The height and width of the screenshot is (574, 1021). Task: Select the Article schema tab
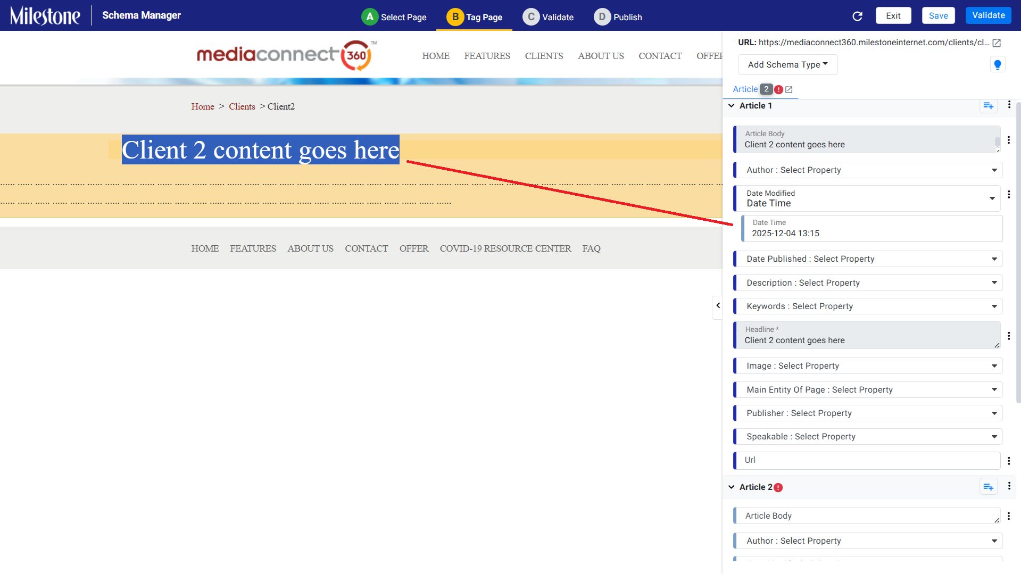(x=745, y=89)
